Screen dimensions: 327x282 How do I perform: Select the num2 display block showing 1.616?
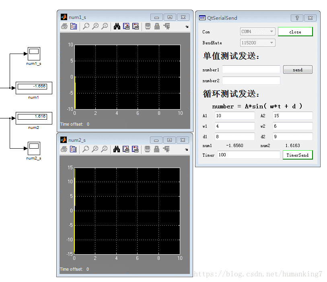coord(34,118)
